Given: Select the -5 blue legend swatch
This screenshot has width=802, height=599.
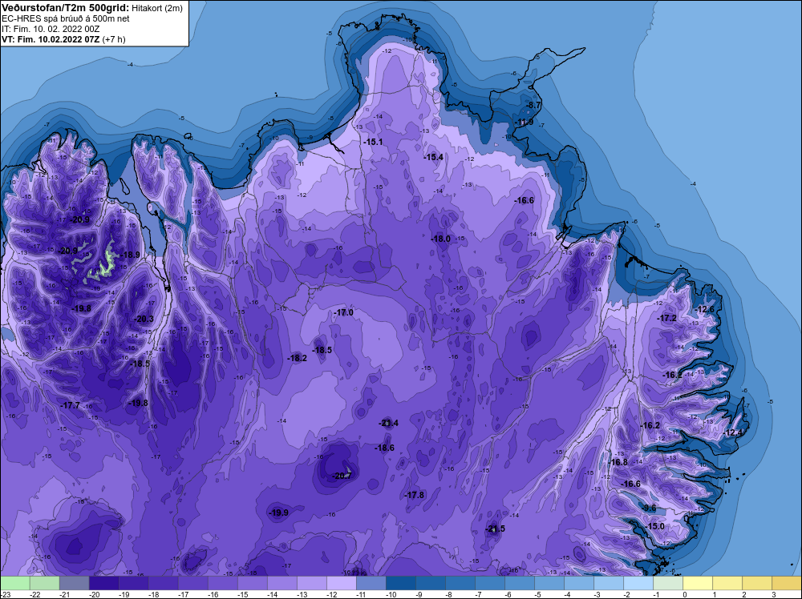Looking at the screenshot, I should tap(549, 583).
